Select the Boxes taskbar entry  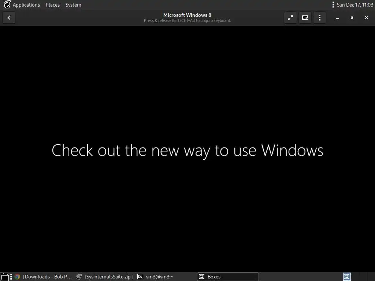tap(228, 277)
